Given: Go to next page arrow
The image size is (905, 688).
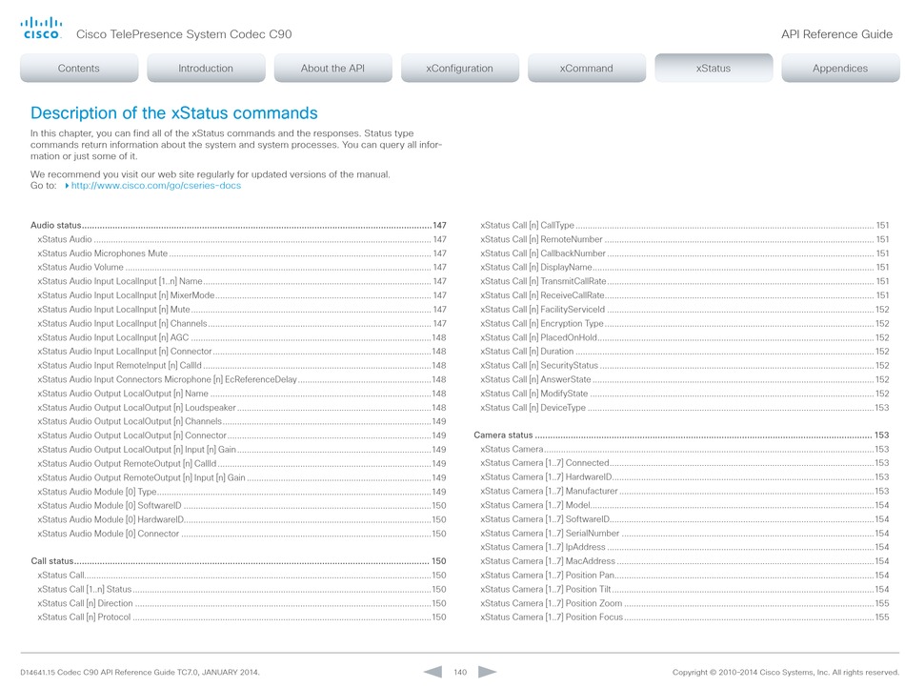Looking at the screenshot, I should pyautogui.click(x=487, y=672).
